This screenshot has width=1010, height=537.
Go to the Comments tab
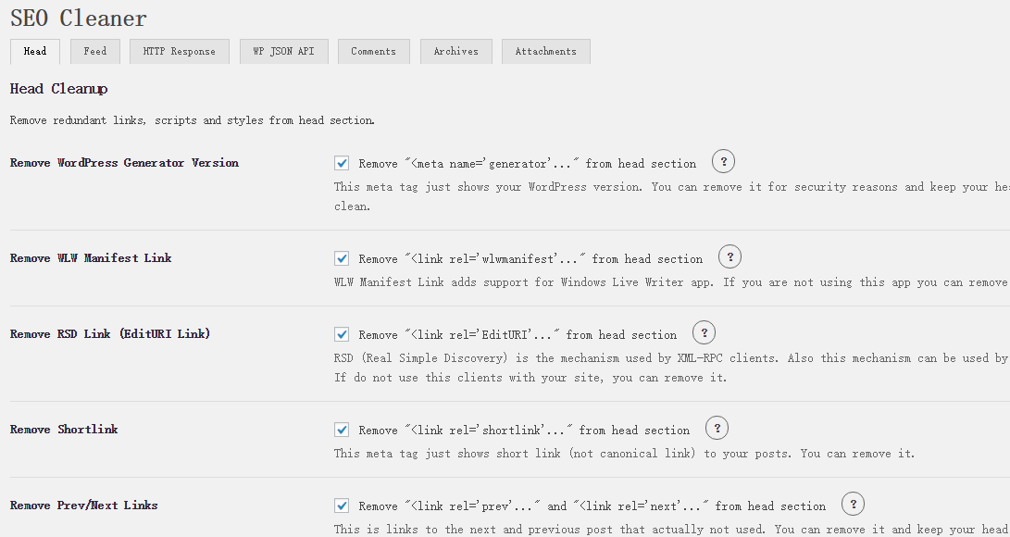[373, 52]
